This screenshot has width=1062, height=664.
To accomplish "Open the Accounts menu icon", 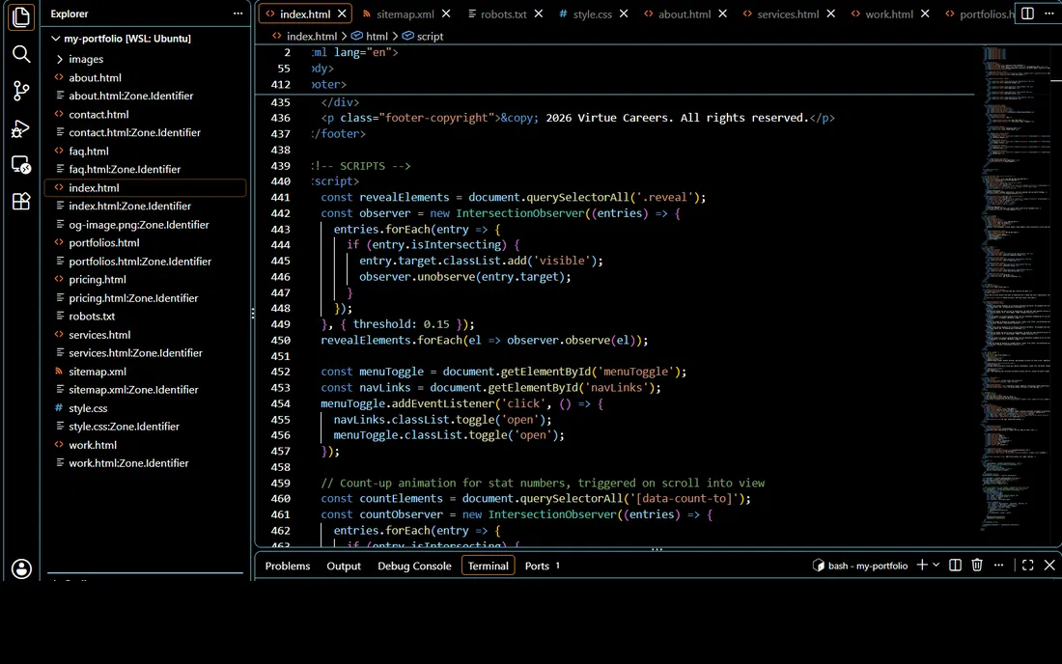I will pyautogui.click(x=21, y=568).
